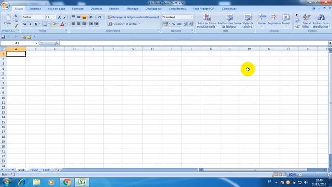Open Styles de cellules gallery
The height and width of the screenshot is (187, 332).
click(x=248, y=21)
